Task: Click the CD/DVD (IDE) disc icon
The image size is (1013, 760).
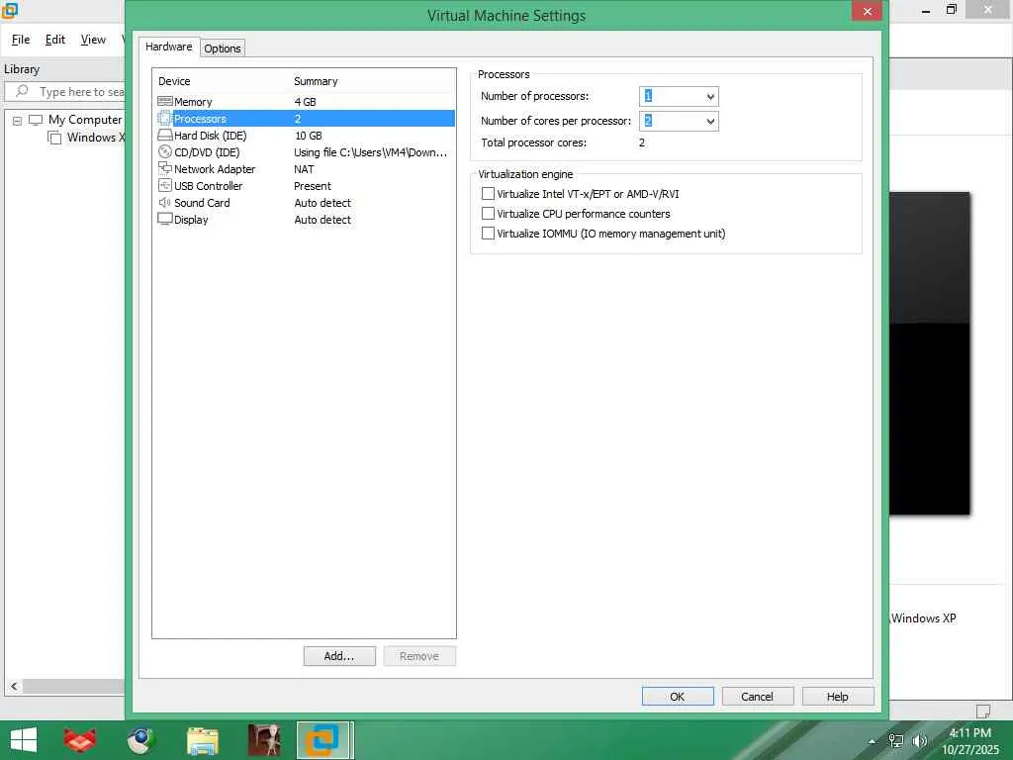Action: point(165,151)
